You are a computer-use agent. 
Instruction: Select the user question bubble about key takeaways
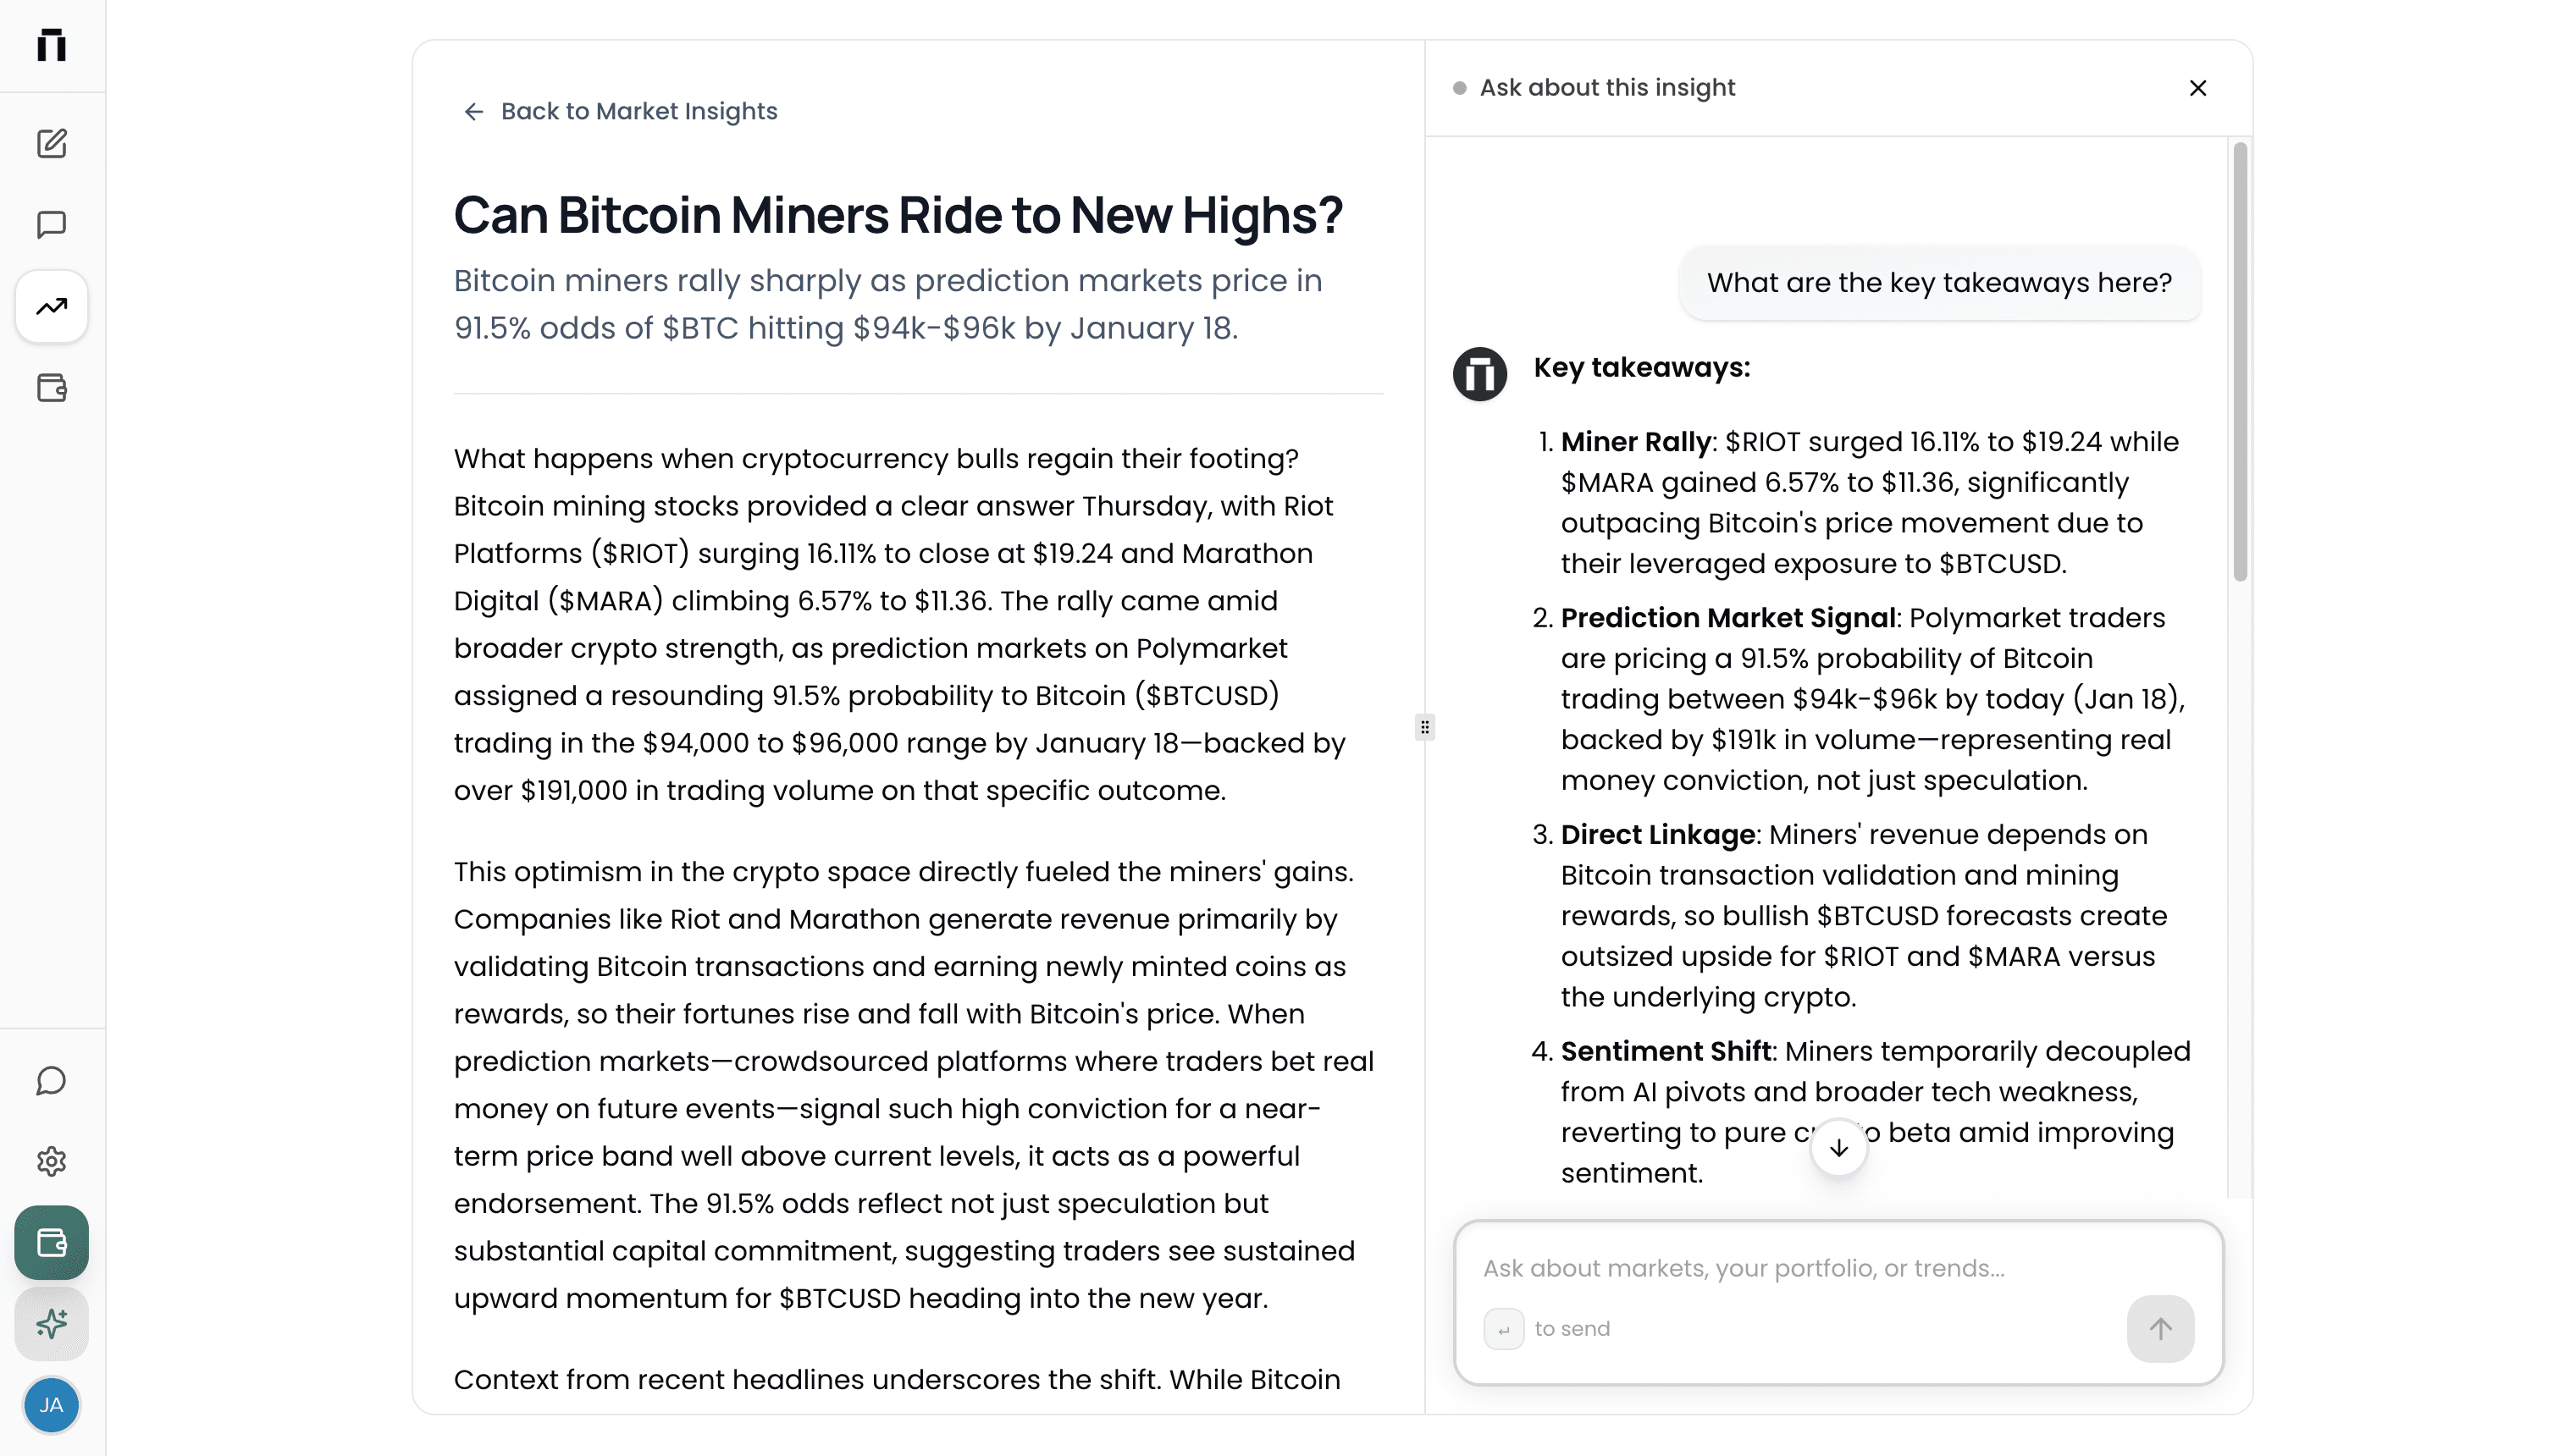tap(1938, 283)
